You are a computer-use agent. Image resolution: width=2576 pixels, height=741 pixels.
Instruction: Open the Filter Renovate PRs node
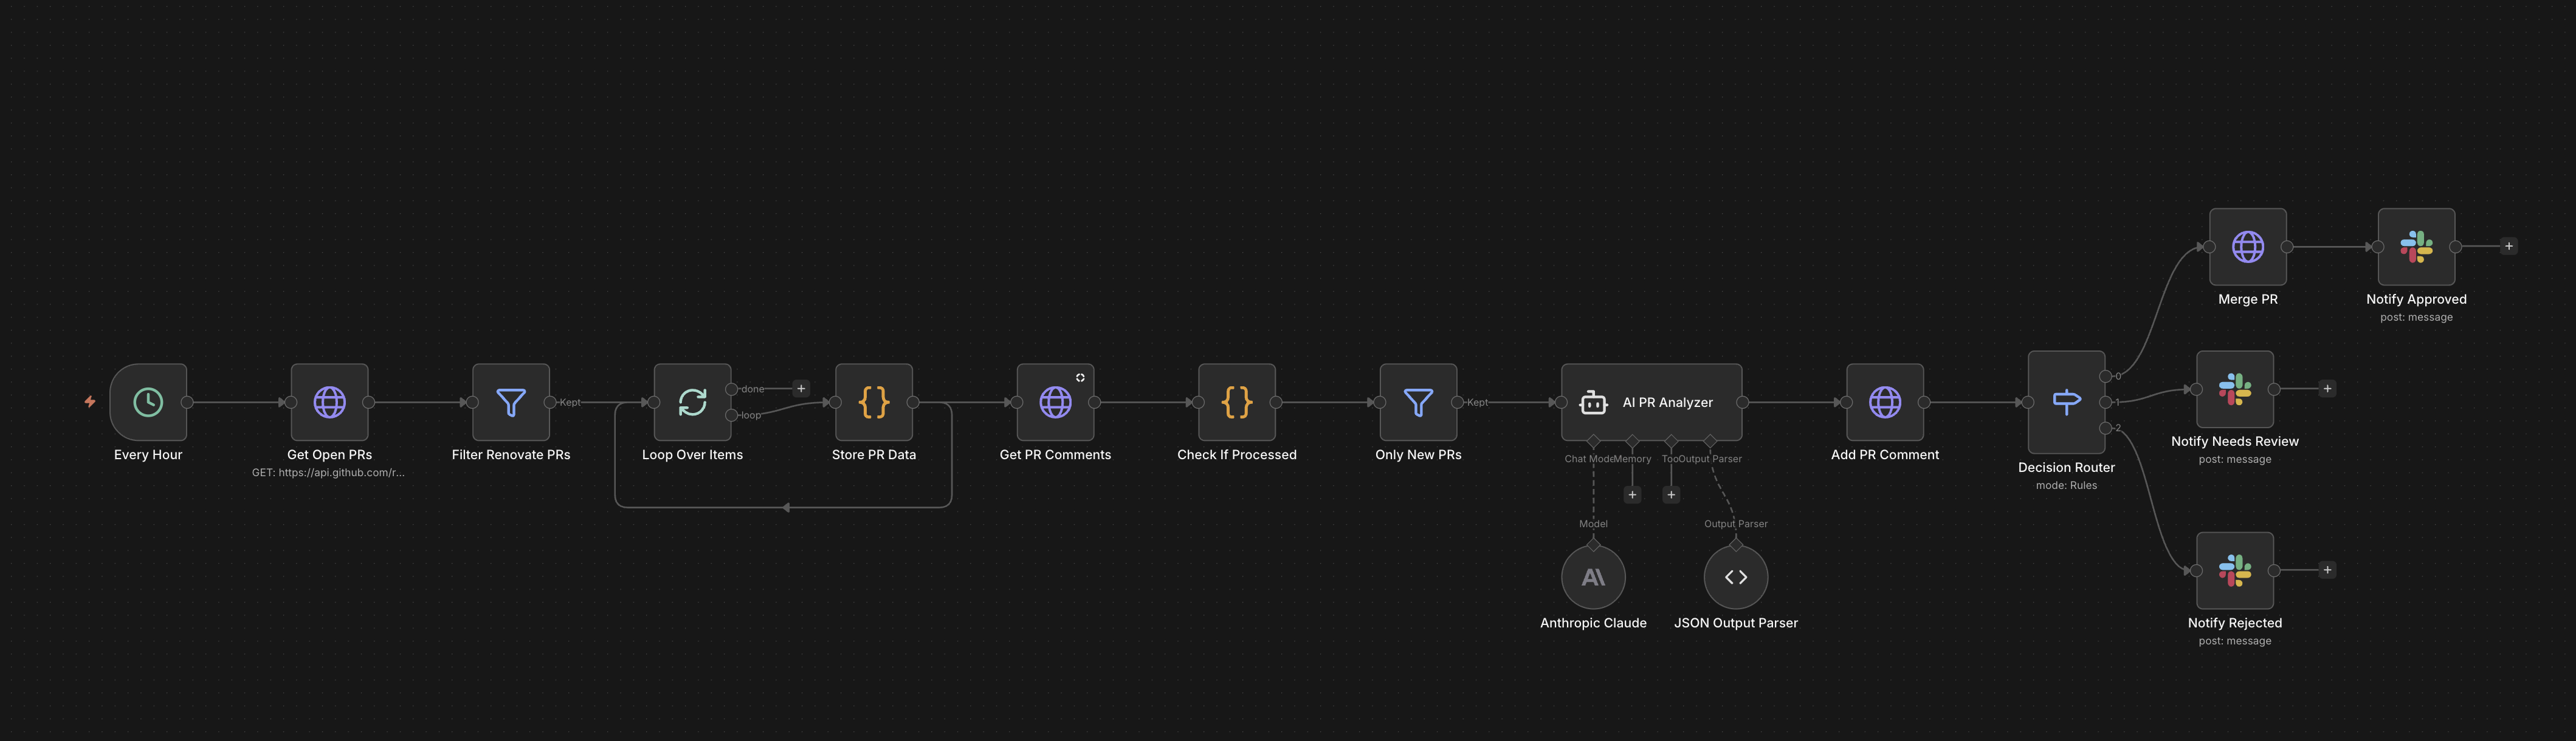click(x=511, y=401)
